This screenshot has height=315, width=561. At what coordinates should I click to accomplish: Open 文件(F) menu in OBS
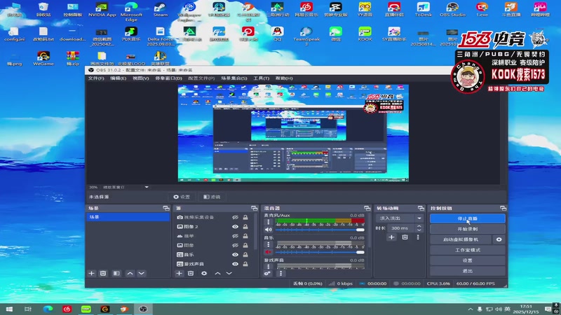(x=96, y=78)
